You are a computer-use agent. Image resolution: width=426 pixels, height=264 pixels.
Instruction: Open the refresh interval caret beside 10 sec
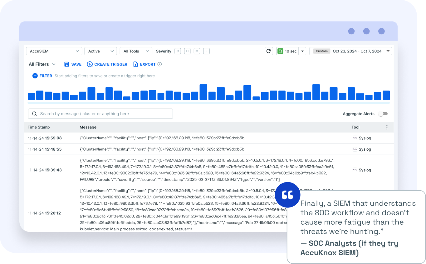[x=302, y=51]
